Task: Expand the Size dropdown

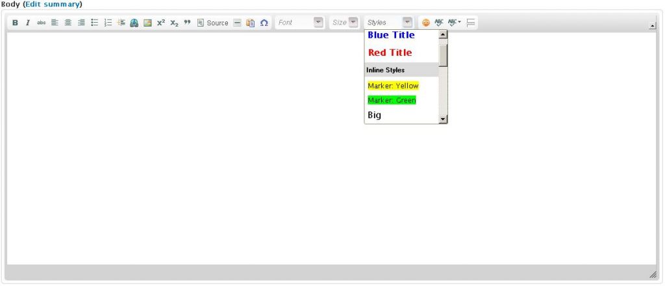Action: 344,23
